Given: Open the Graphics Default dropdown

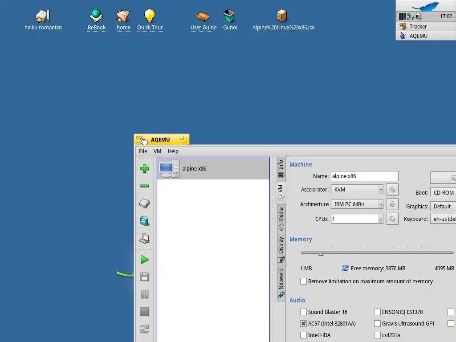Looking at the screenshot, I should click(x=443, y=207).
